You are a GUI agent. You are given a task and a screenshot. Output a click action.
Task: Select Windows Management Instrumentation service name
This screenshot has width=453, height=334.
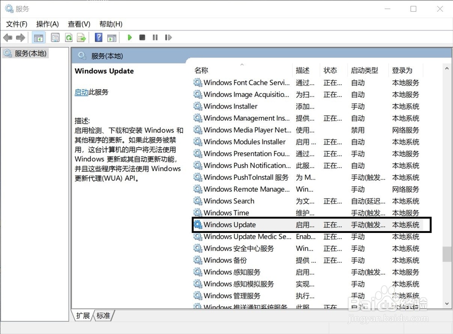tap(247, 118)
